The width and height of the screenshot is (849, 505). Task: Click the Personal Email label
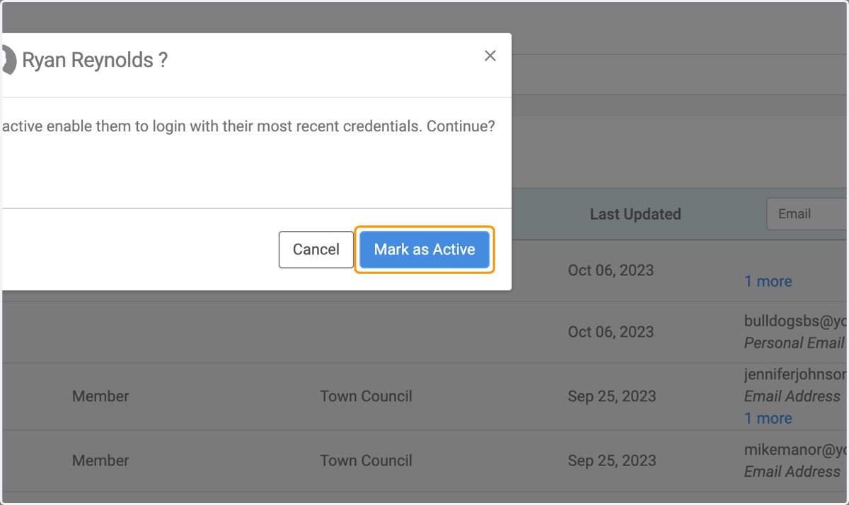point(794,343)
